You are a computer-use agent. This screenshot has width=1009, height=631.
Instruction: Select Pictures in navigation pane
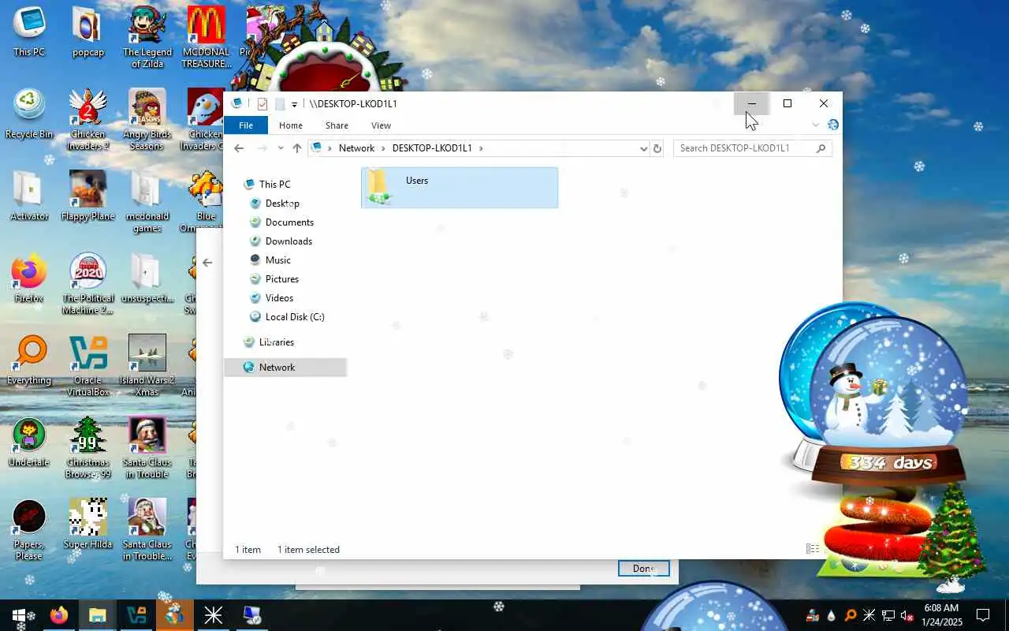(x=274, y=279)
